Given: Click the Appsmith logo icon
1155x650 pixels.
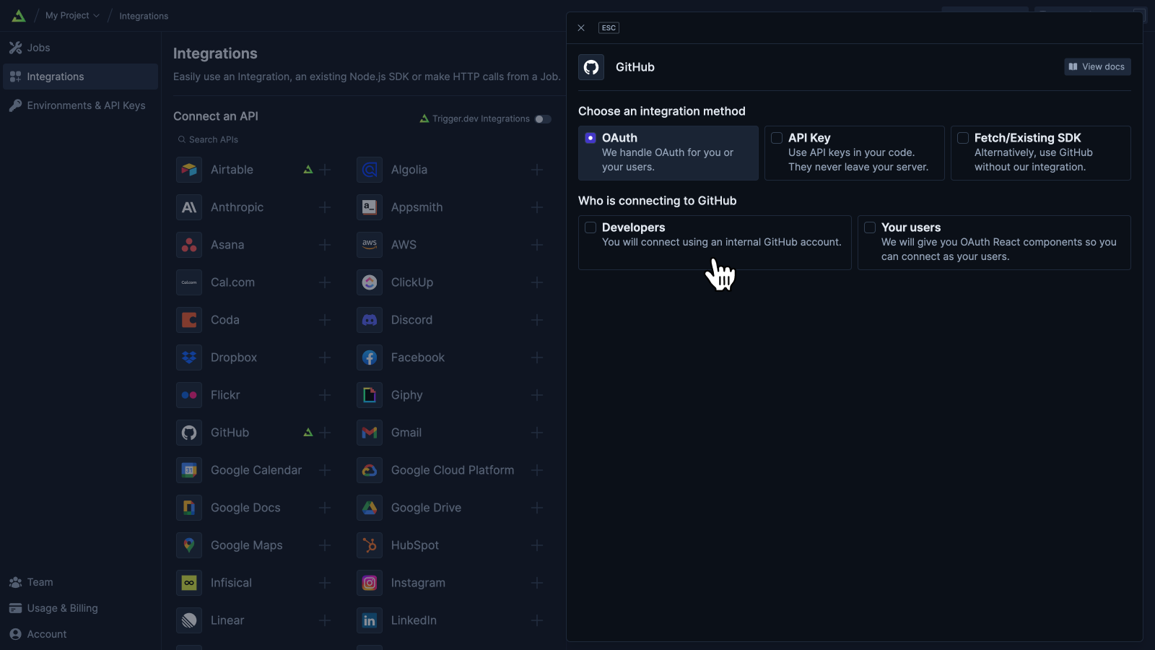Looking at the screenshot, I should 370,207.
